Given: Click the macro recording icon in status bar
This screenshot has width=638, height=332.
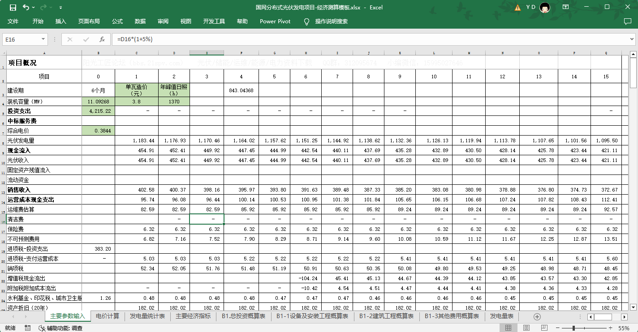Looking at the screenshot, I should (28, 328).
